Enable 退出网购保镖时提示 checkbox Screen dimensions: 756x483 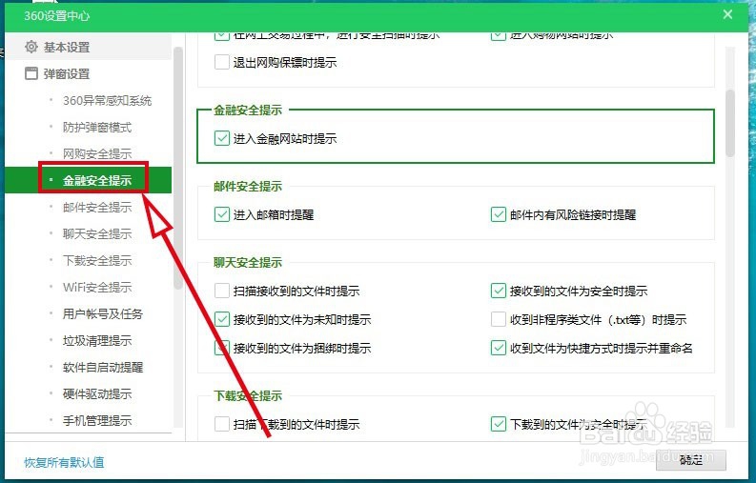(x=222, y=62)
